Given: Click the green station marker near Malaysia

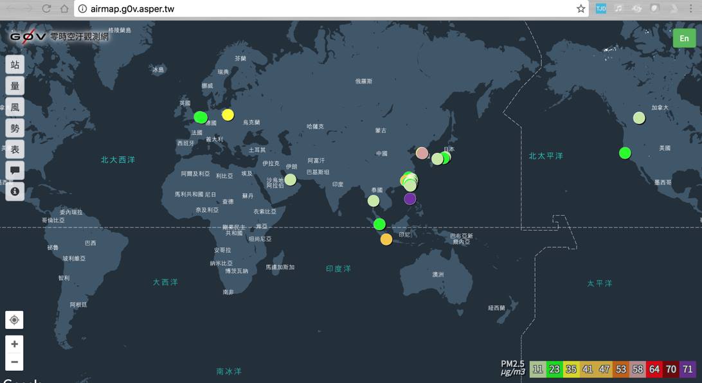Looking at the screenshot, I should click(379, 224).
